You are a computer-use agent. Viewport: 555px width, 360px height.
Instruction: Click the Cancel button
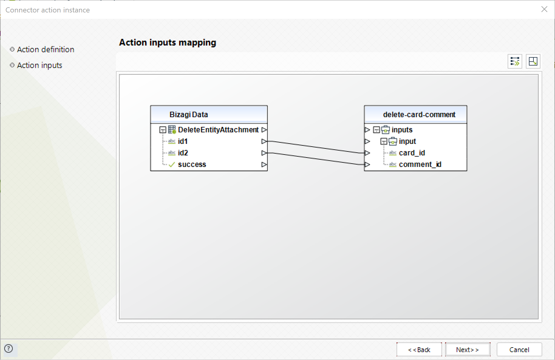(x=519, y=349)
